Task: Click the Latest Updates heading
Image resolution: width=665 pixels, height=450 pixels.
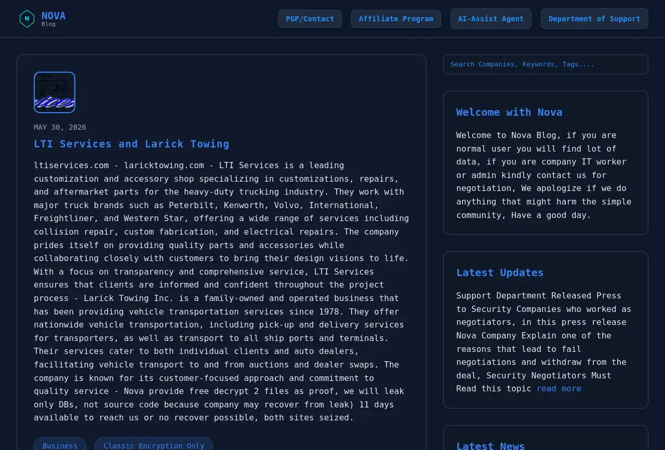Action: (500, 272)
